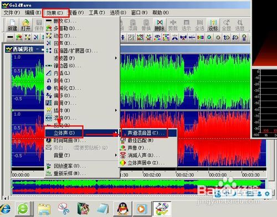Click the black-bar censor effect toolbar icon

point(10,38)
